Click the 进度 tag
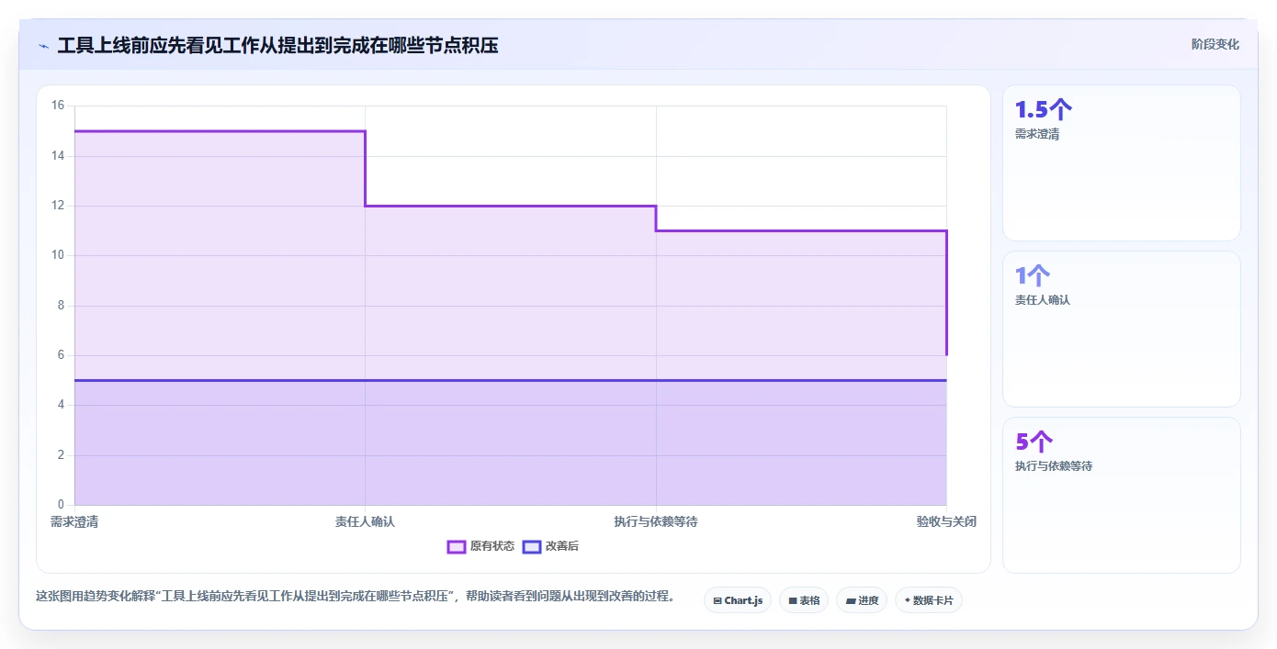 click(862, 600)
